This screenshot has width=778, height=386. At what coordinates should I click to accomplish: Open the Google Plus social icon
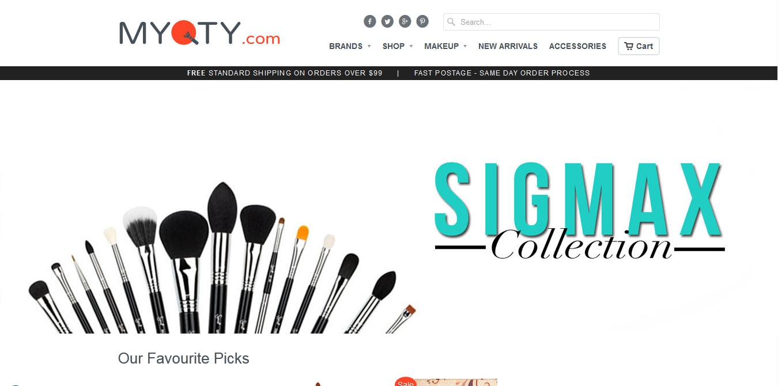point(405,22)
